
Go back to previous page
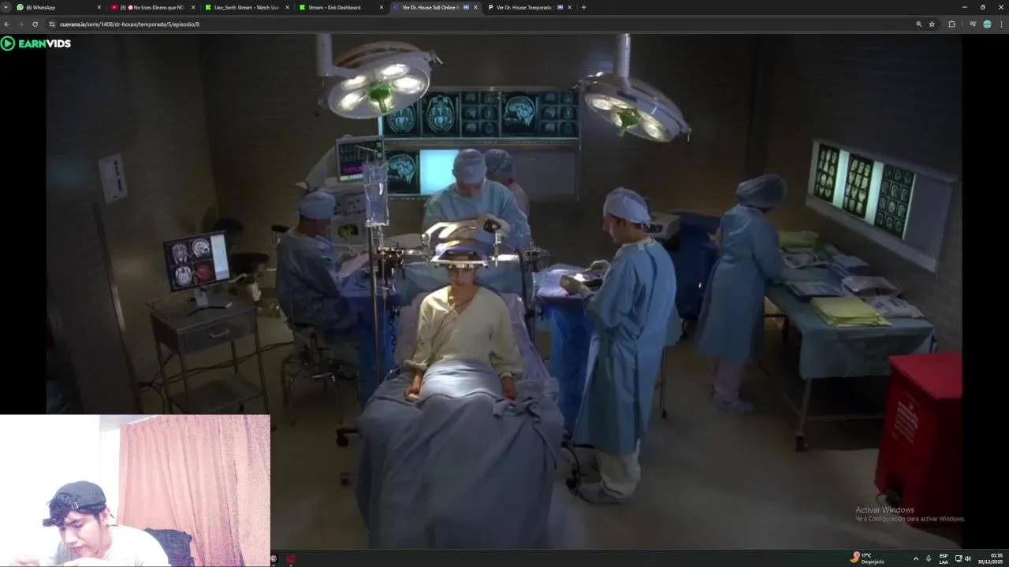pyautogui.click(x=8, y=24)
